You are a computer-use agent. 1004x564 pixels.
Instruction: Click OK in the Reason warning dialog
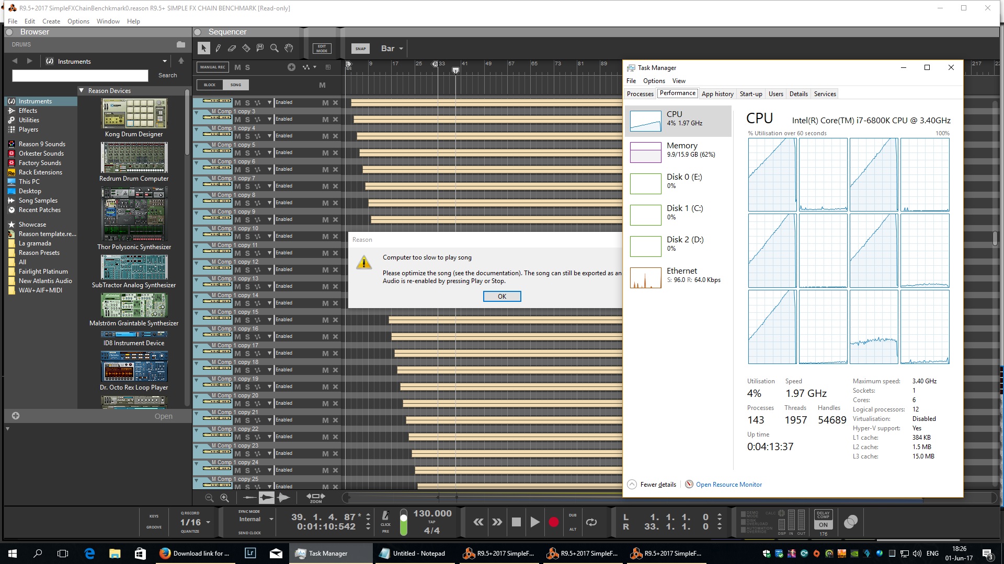(x=501, y=296)
